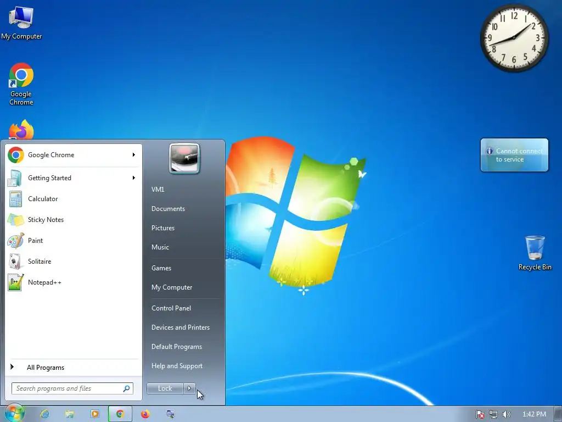Screen dimensions: 562x422
Task: Click the 1:42 PM system clock
Action: pos(534,414)
